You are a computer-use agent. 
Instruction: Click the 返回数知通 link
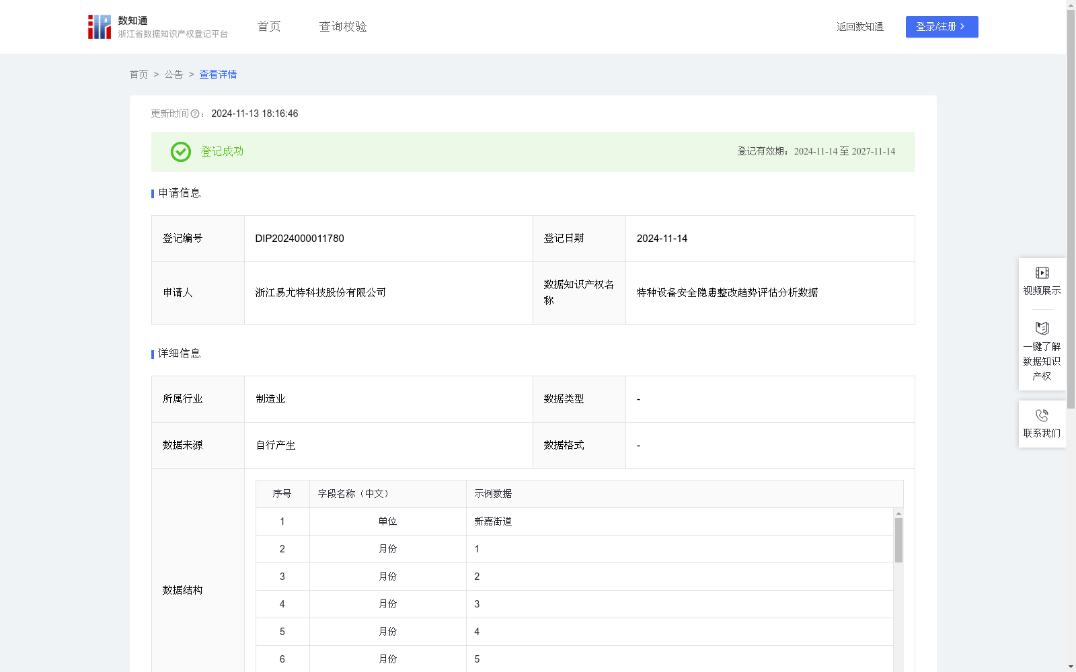click(860, 27)
